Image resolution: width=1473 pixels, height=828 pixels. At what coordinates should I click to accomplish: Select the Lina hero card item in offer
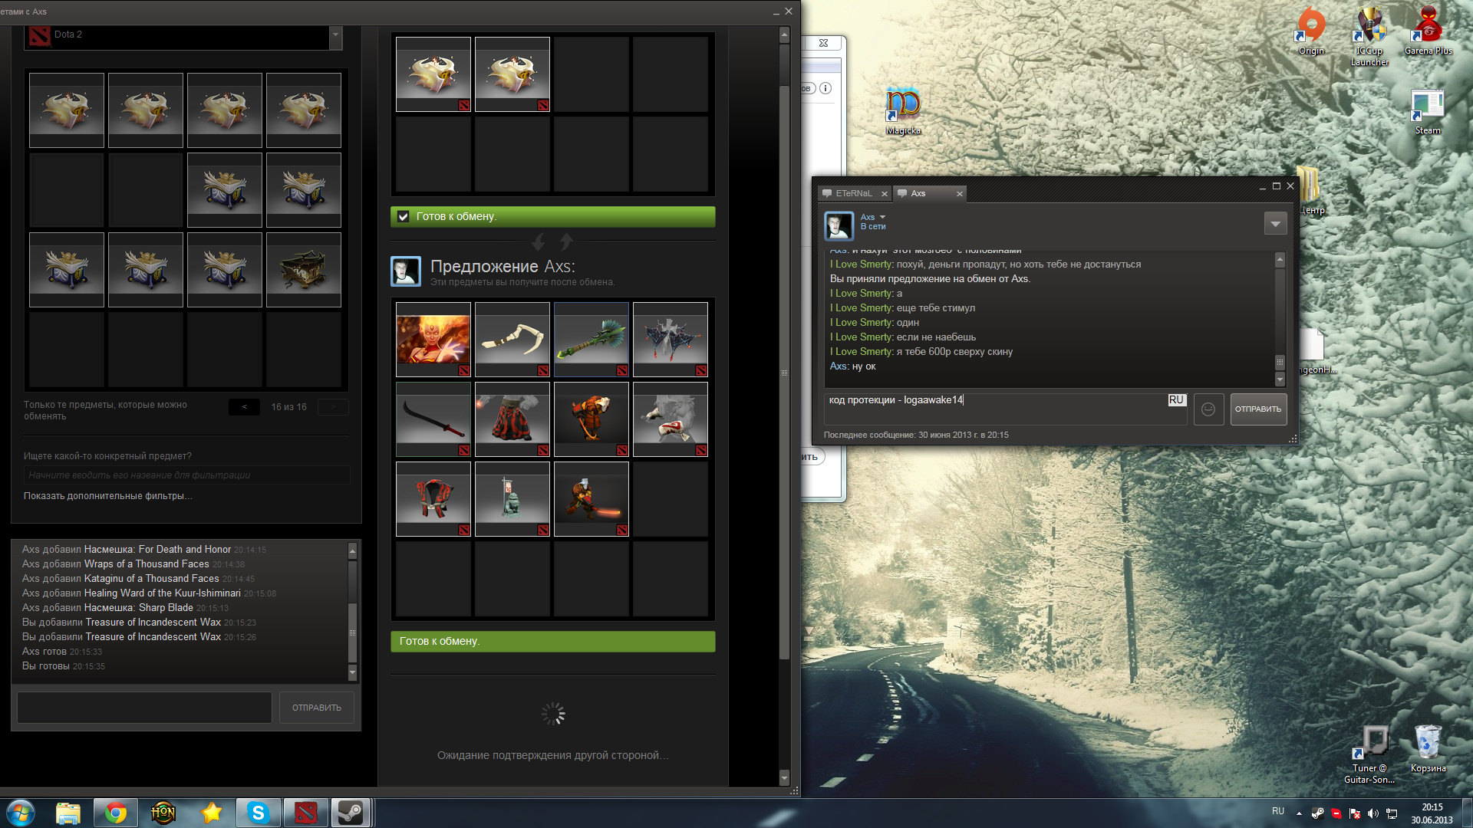click(433, 340)
